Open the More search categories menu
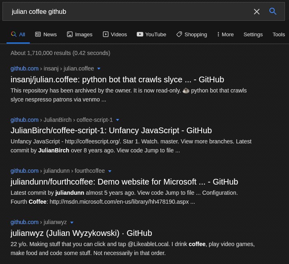The height and width of the screenshot is (264, 289). coord(225,34)
